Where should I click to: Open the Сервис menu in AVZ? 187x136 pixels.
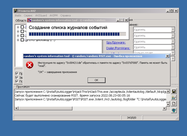(x=28, y=16)
